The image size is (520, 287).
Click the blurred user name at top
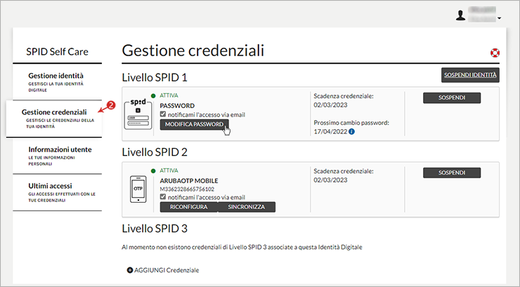click(x=482, y=14)
